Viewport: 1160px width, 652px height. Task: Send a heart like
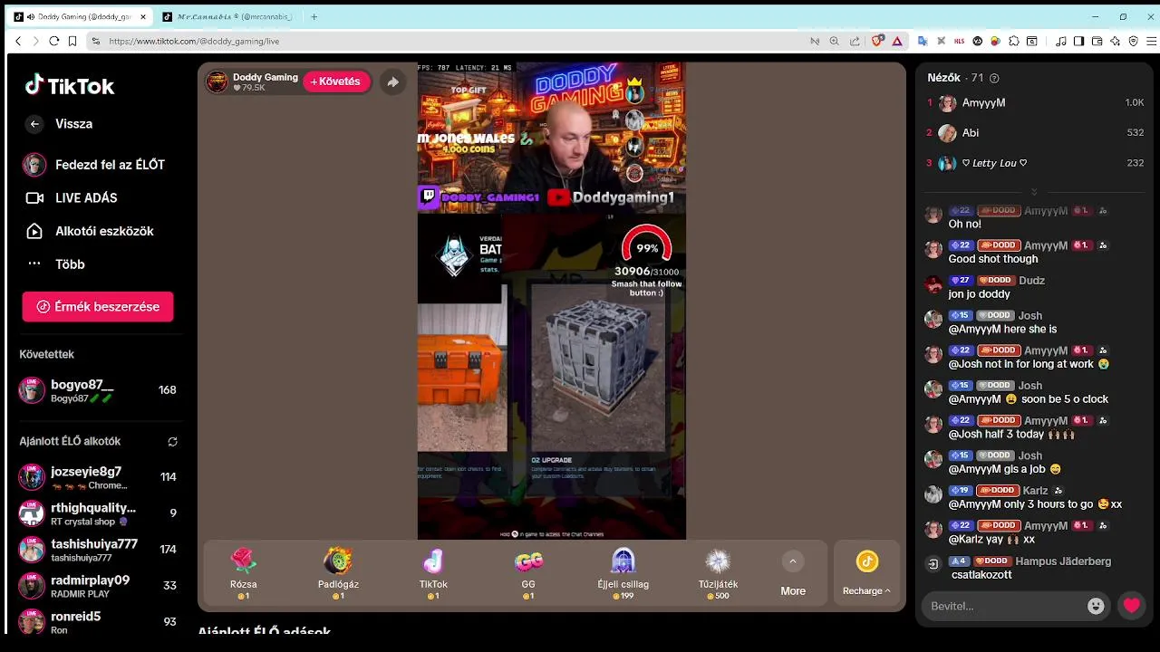click(x=1132, y=607)
